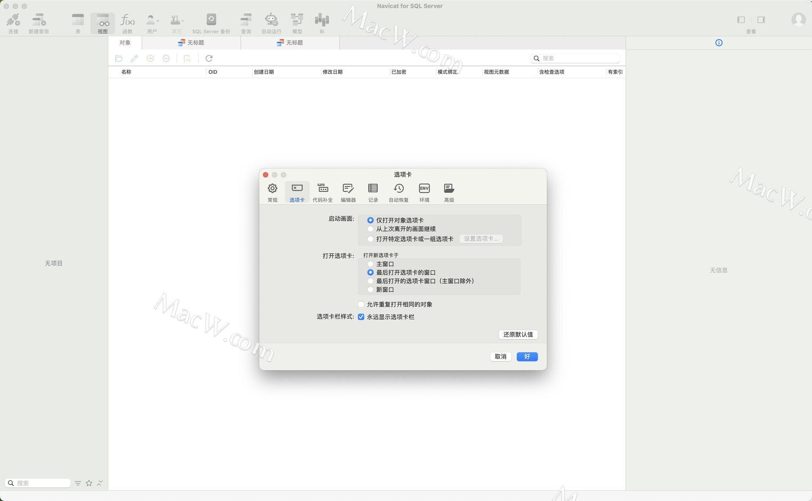
Task: Open 高级 advanced preferences
Action: pos(449,193)
